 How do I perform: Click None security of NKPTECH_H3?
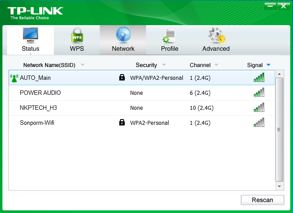(x=136, y=108)
